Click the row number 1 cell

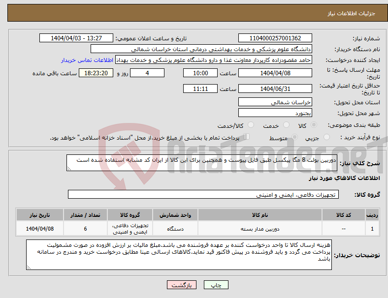(372, 229)
